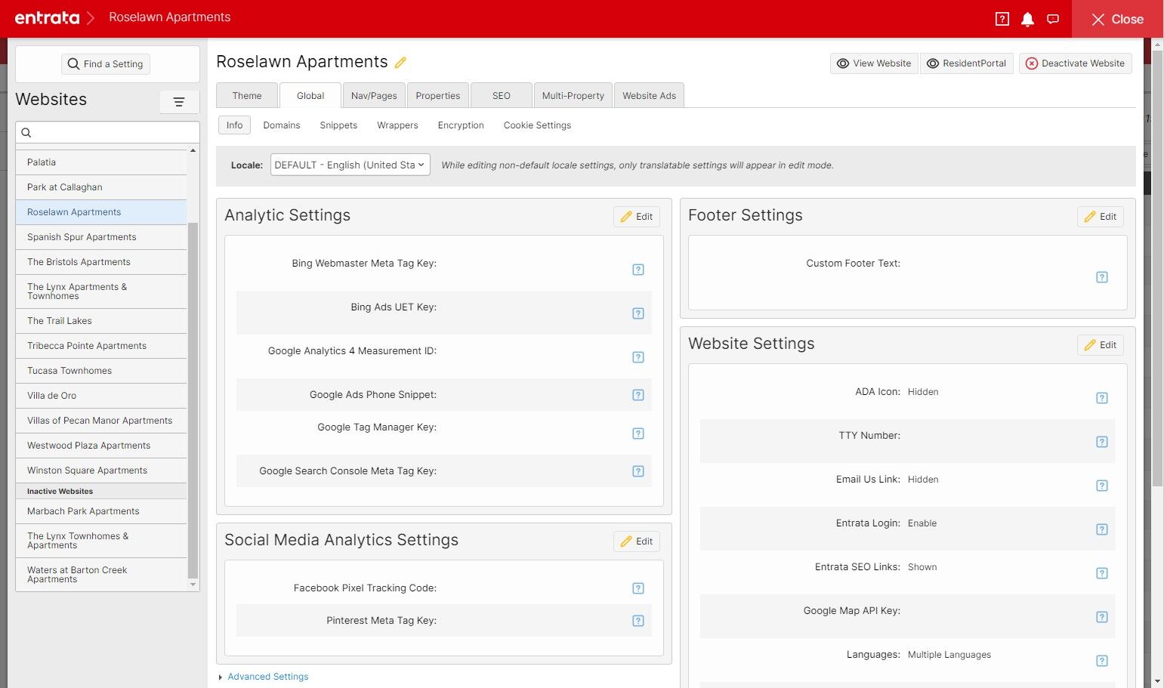
Task: Click Deactivate Website
Action: [x=1075, y=63]
